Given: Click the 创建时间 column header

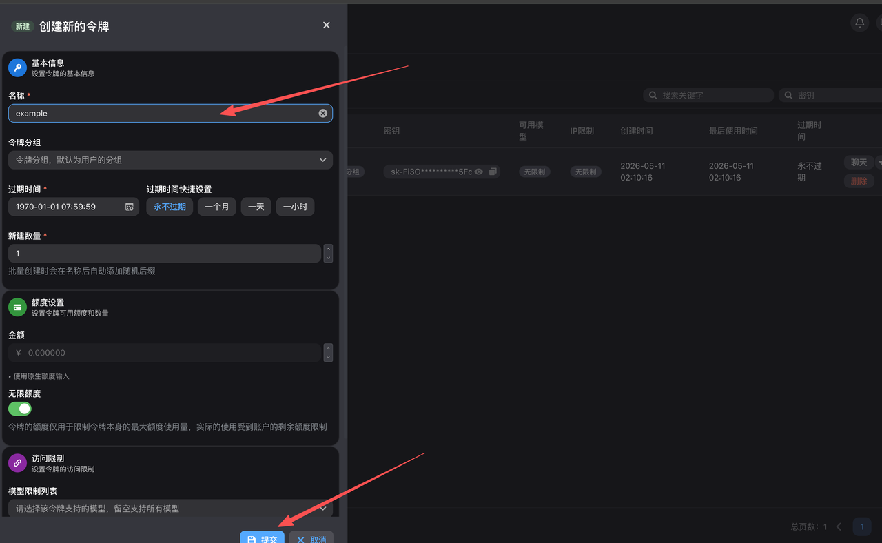Looking at the screenshot, I should [637, 131].
